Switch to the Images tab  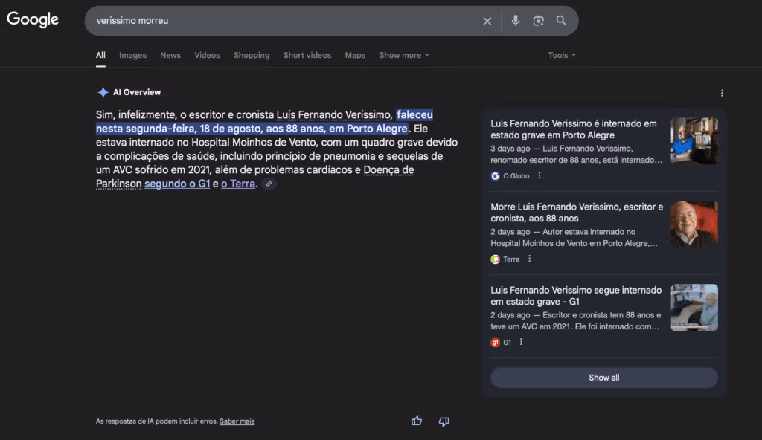coord(132,56)
